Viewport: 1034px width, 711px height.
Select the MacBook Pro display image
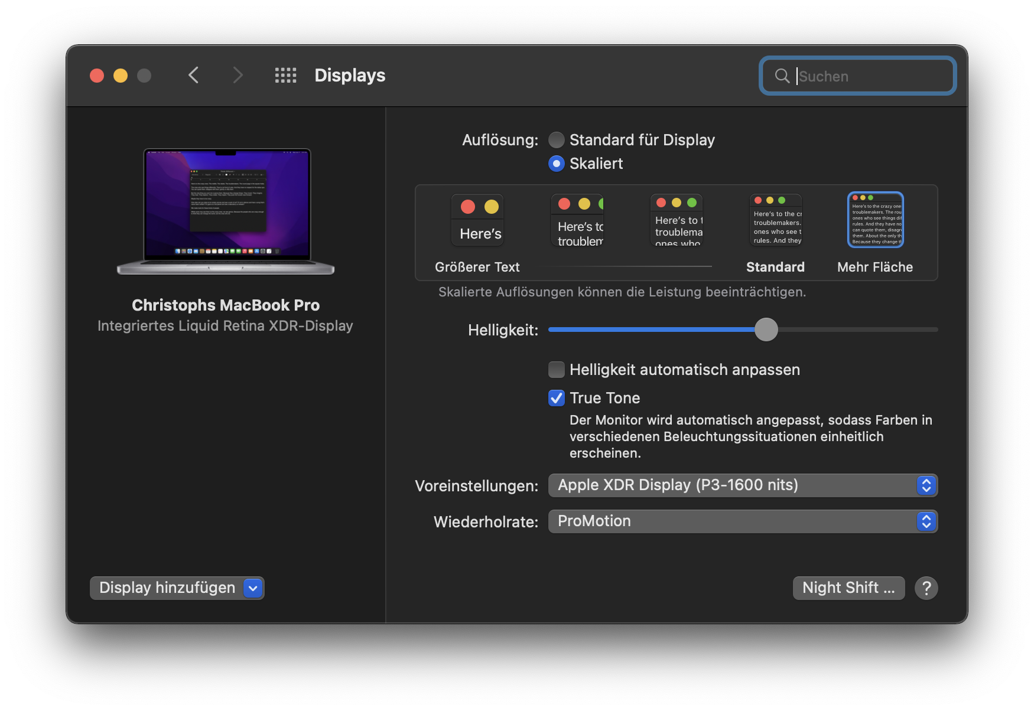226,211
